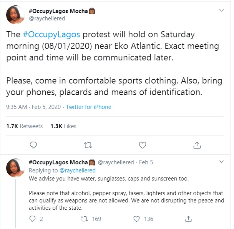Open the main tweet's more options chevron

(221, 10)
